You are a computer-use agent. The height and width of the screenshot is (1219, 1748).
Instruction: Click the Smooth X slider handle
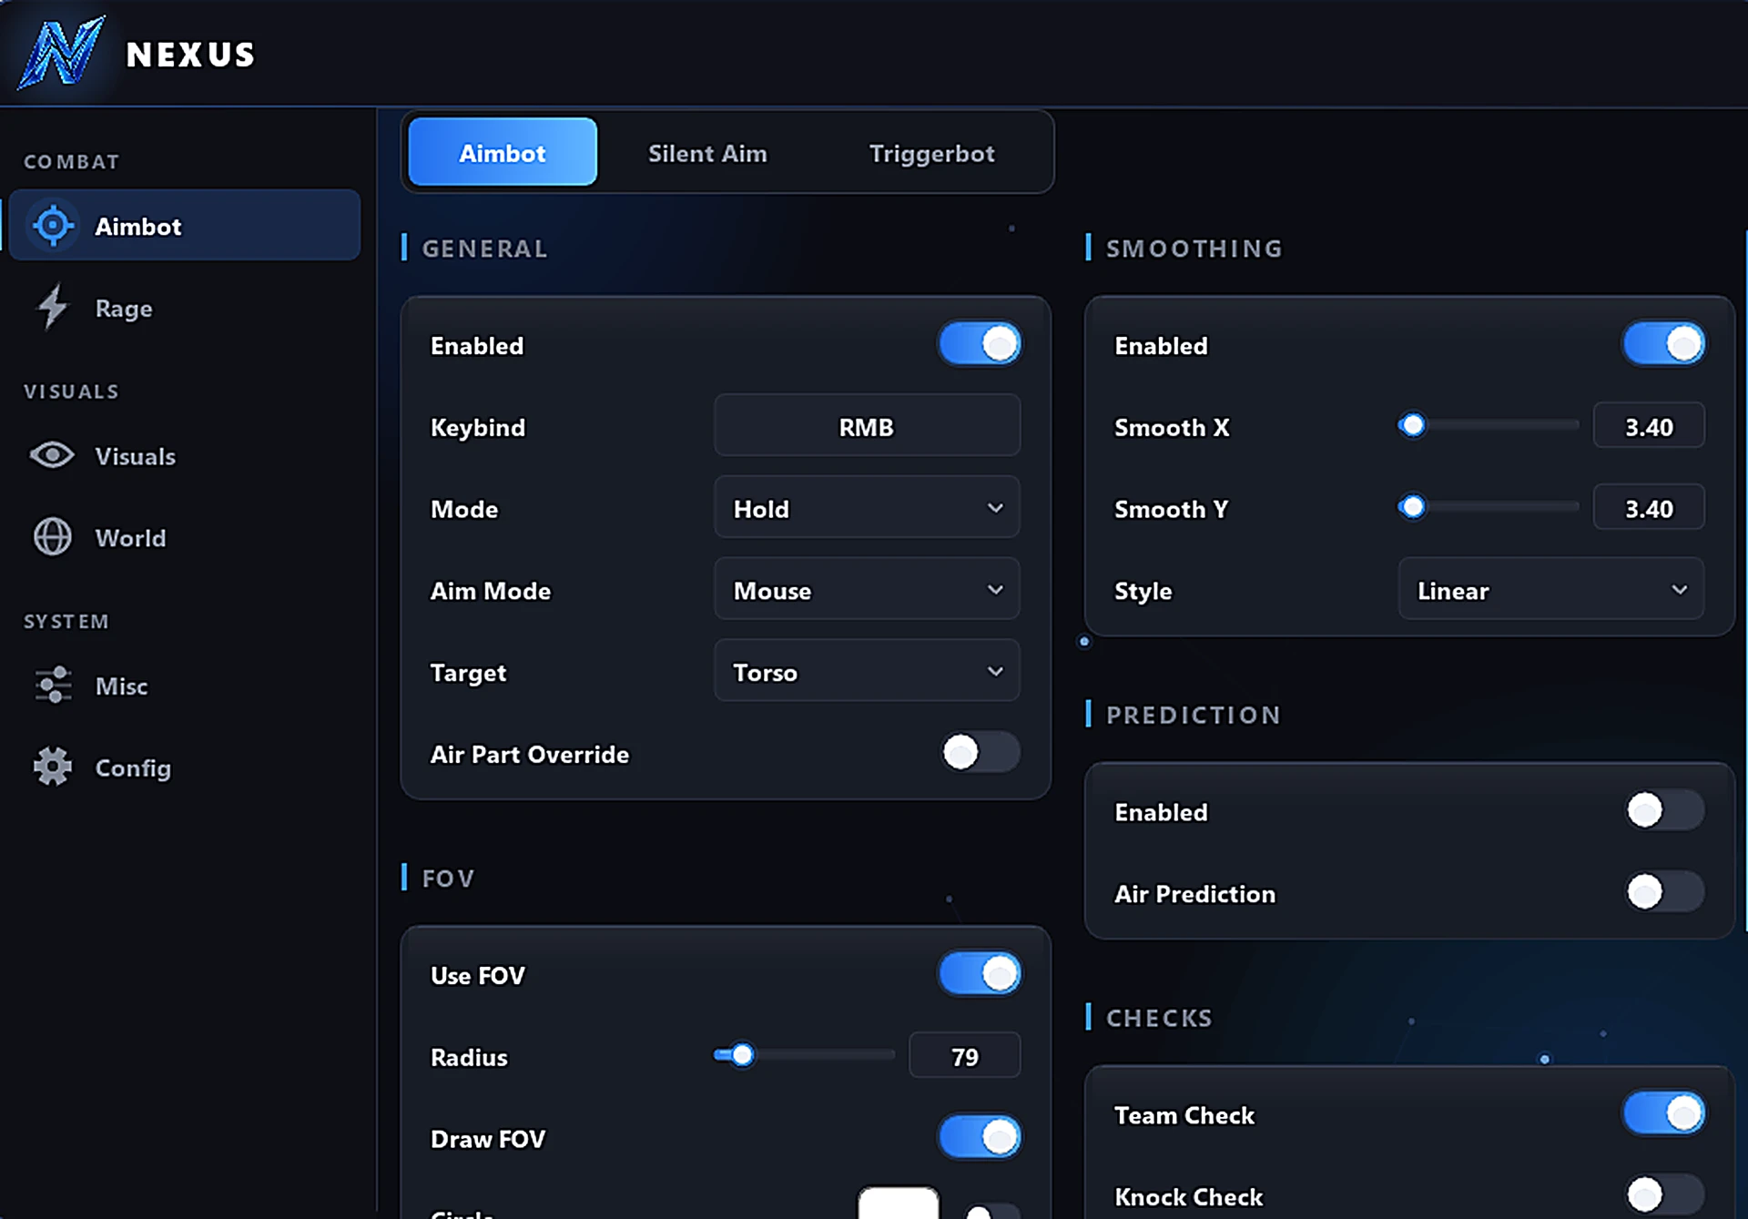click(x=1412, y=424)
